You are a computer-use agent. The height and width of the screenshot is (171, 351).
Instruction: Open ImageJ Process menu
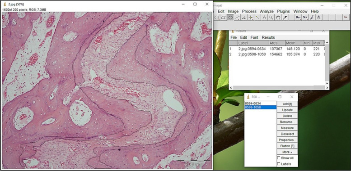tap(249, 11)
